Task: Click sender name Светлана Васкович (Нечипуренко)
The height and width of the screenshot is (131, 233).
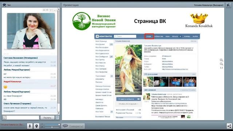Action: tap(21, 58)
